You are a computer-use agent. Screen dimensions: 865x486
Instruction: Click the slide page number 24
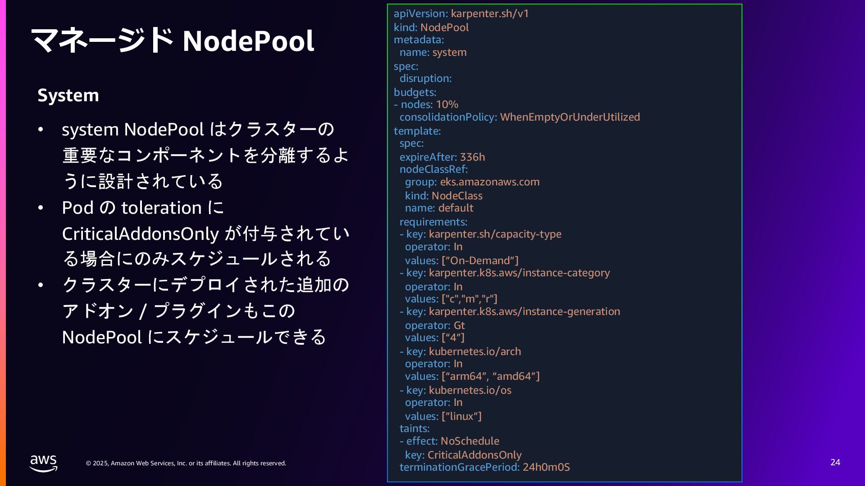[x=835, y=462]
